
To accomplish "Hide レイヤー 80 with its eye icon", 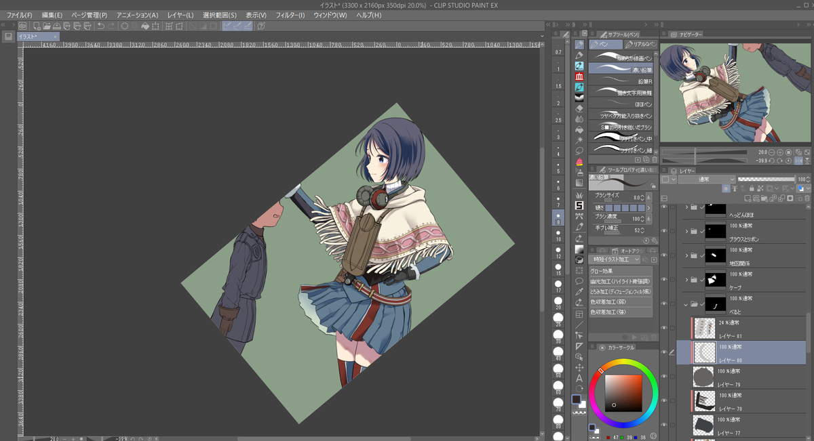I will (664, 352).
